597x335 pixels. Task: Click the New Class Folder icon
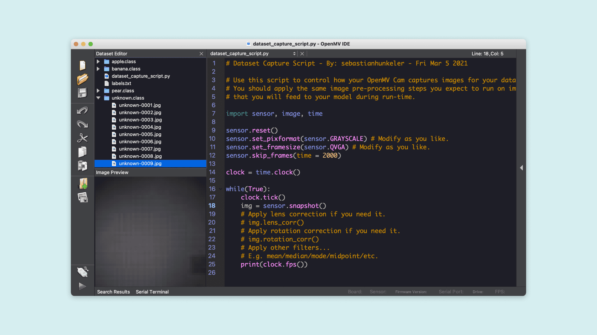point(83,184)
